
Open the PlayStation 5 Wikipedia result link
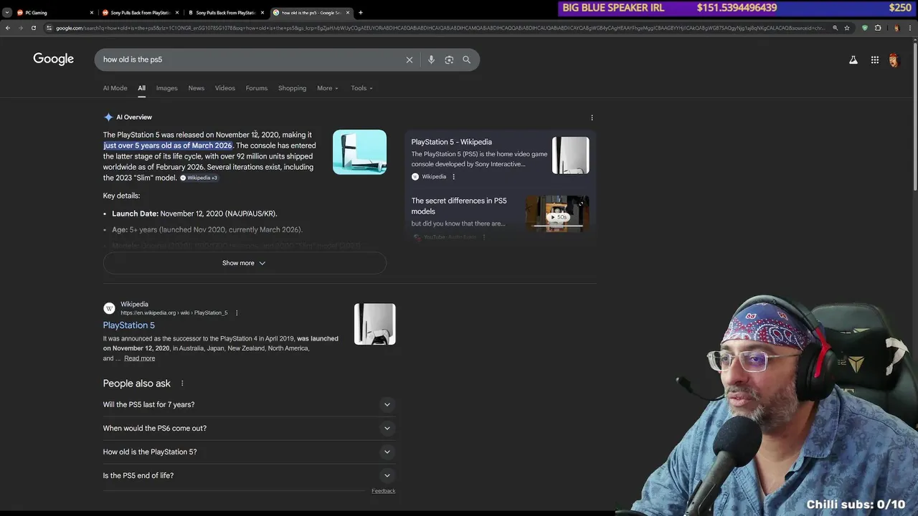pos(128,325)
